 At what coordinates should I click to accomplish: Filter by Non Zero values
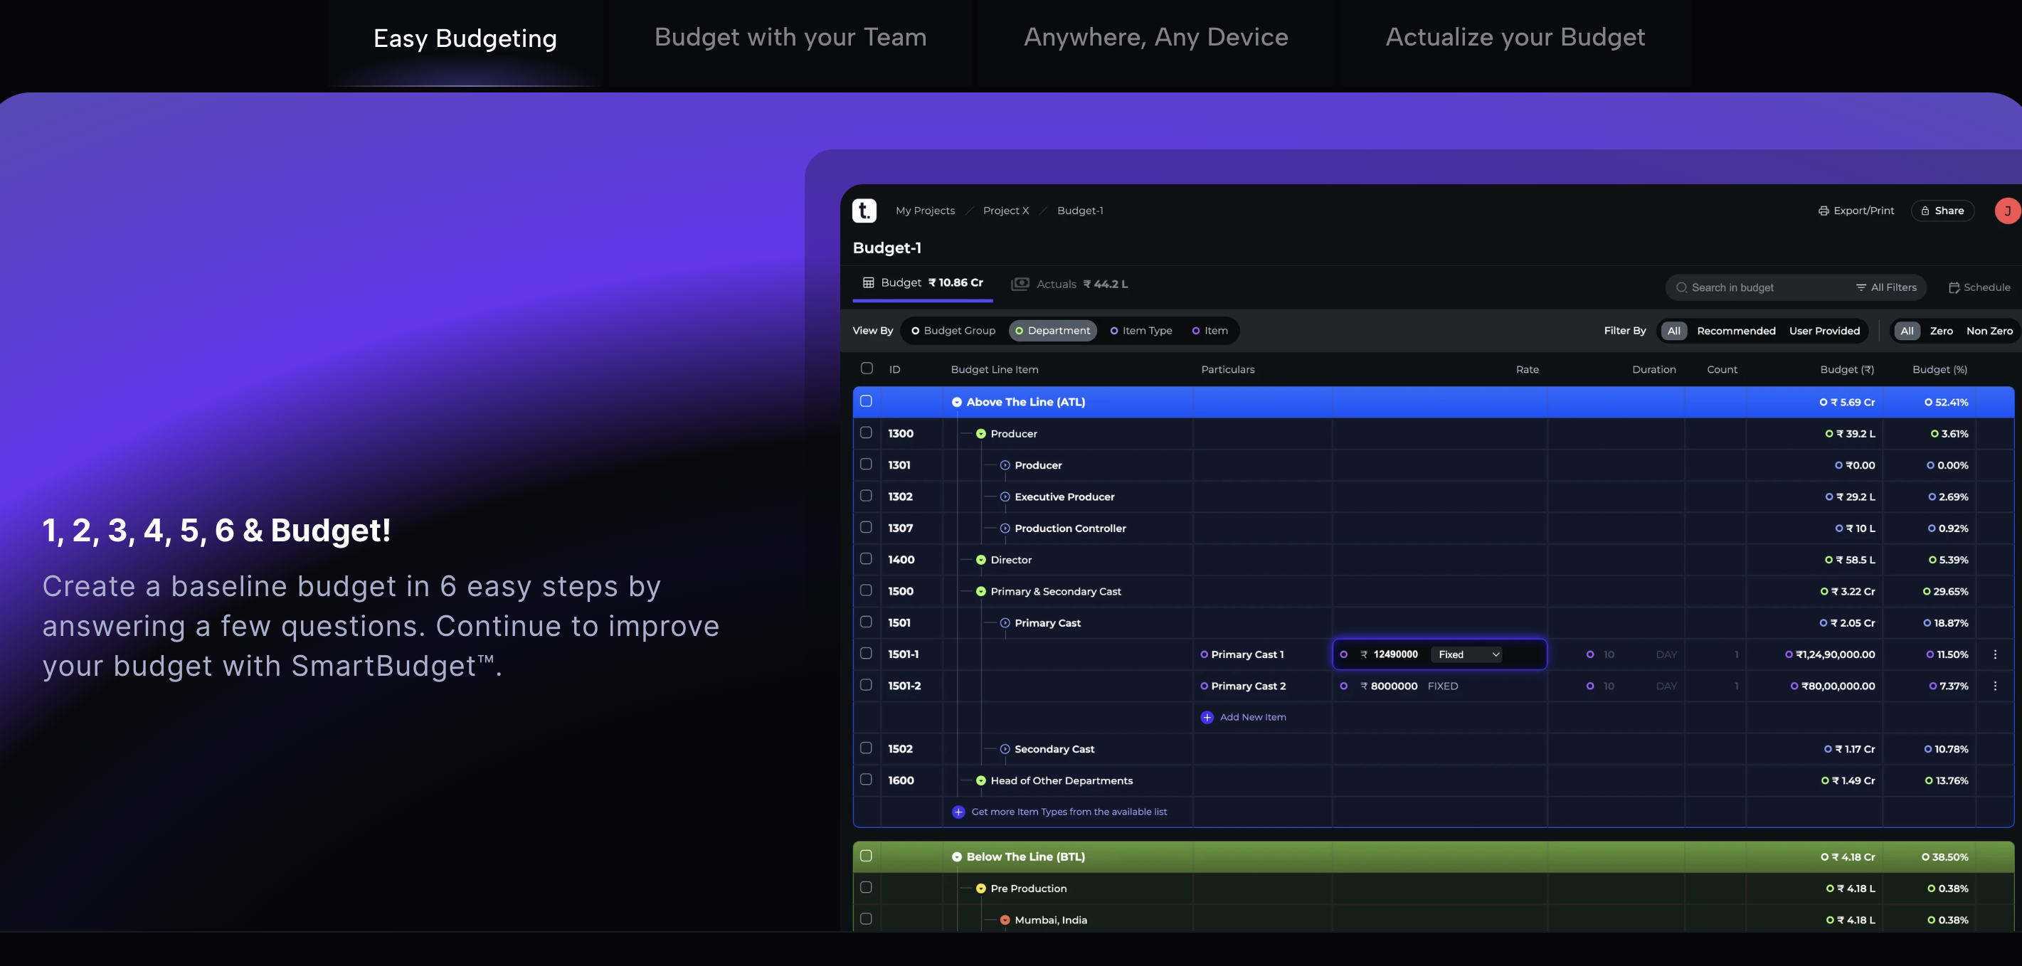1989,331
